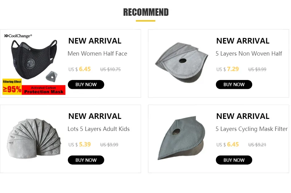Open the stacked gray filter pads image

pos(182,62)
